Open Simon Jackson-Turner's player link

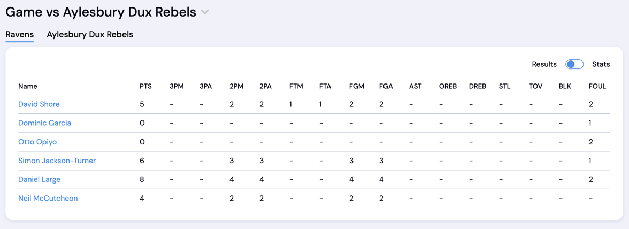(x=57, y=161)
